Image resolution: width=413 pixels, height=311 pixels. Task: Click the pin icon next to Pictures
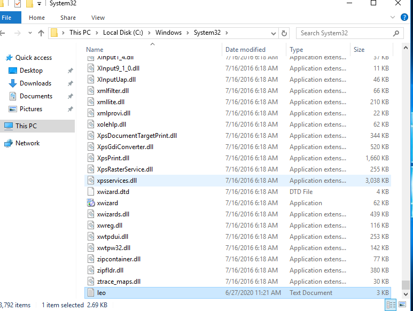(71, 109)
